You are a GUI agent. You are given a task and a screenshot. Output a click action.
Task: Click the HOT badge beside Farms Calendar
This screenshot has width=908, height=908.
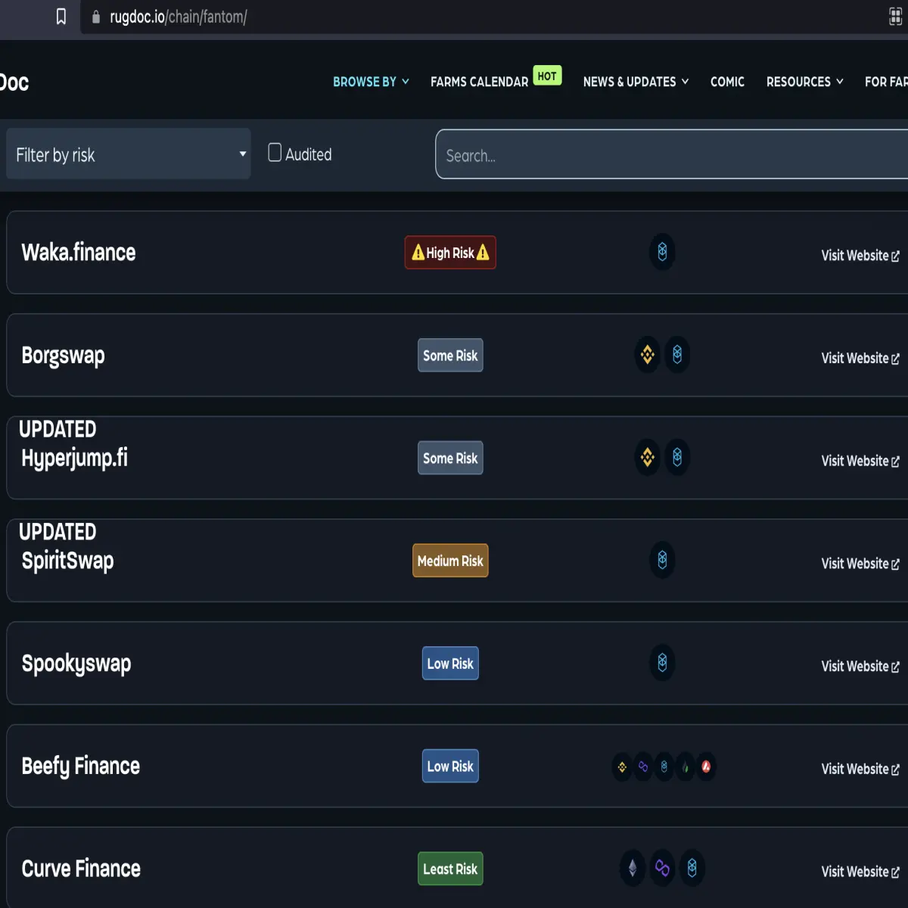tap(547, 76)
